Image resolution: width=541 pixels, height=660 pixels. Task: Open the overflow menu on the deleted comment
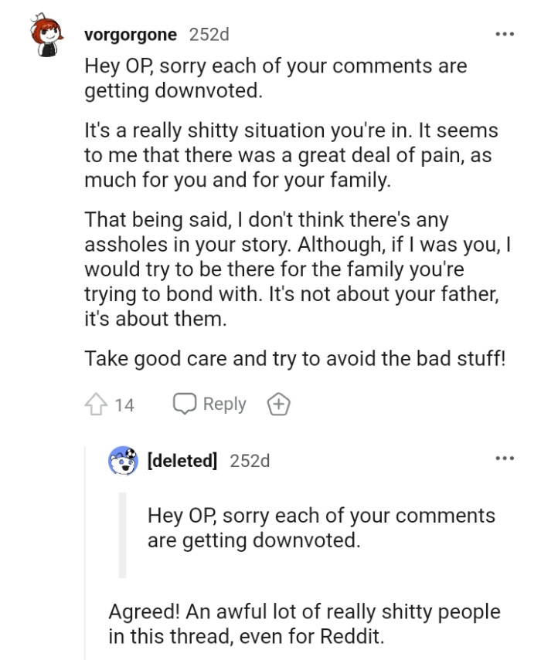tap(506, 456)
